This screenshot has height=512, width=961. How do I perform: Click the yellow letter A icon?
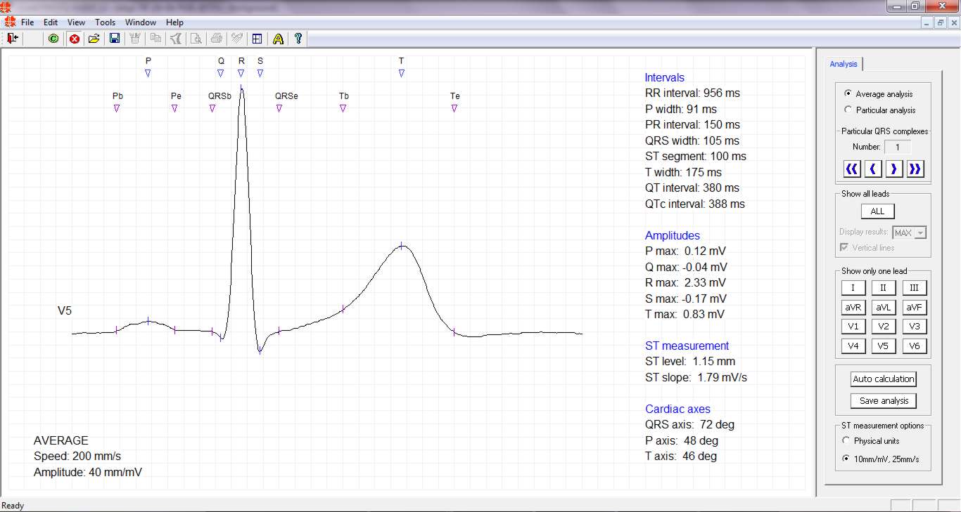(278, 39)
